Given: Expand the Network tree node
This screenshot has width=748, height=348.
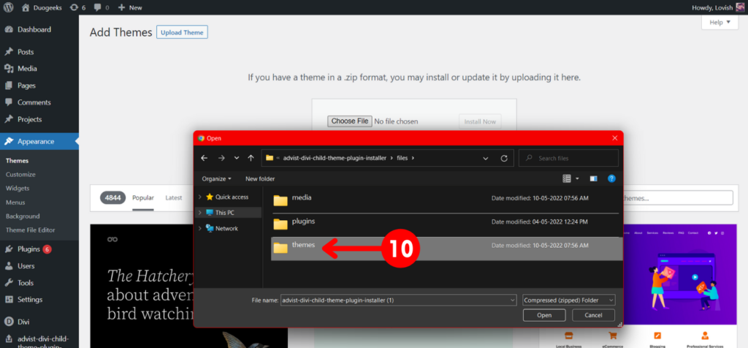Looking at the screenshot, I should [x=199, y=228].
